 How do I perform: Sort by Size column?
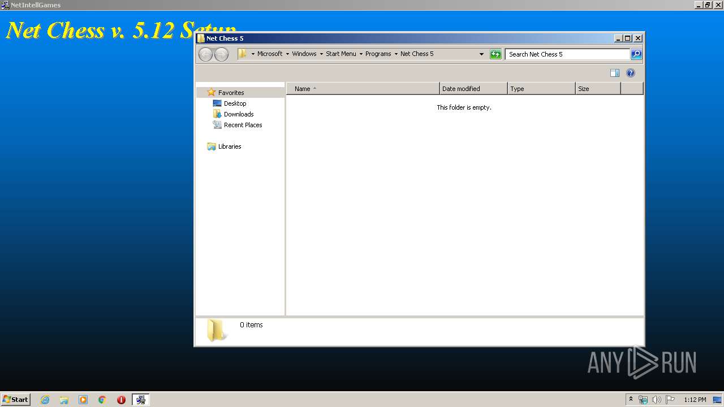[x=598, y=89]
